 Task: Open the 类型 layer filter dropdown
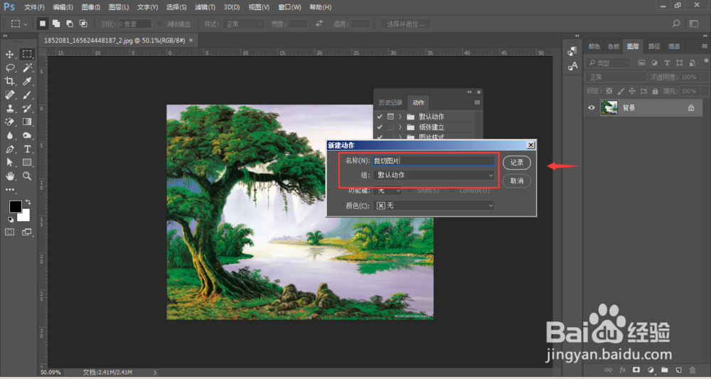coord(608,63)
